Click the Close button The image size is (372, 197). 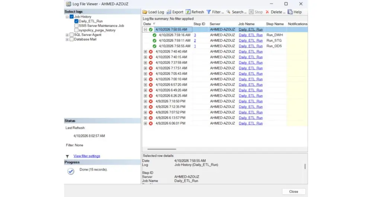[294, 191]
